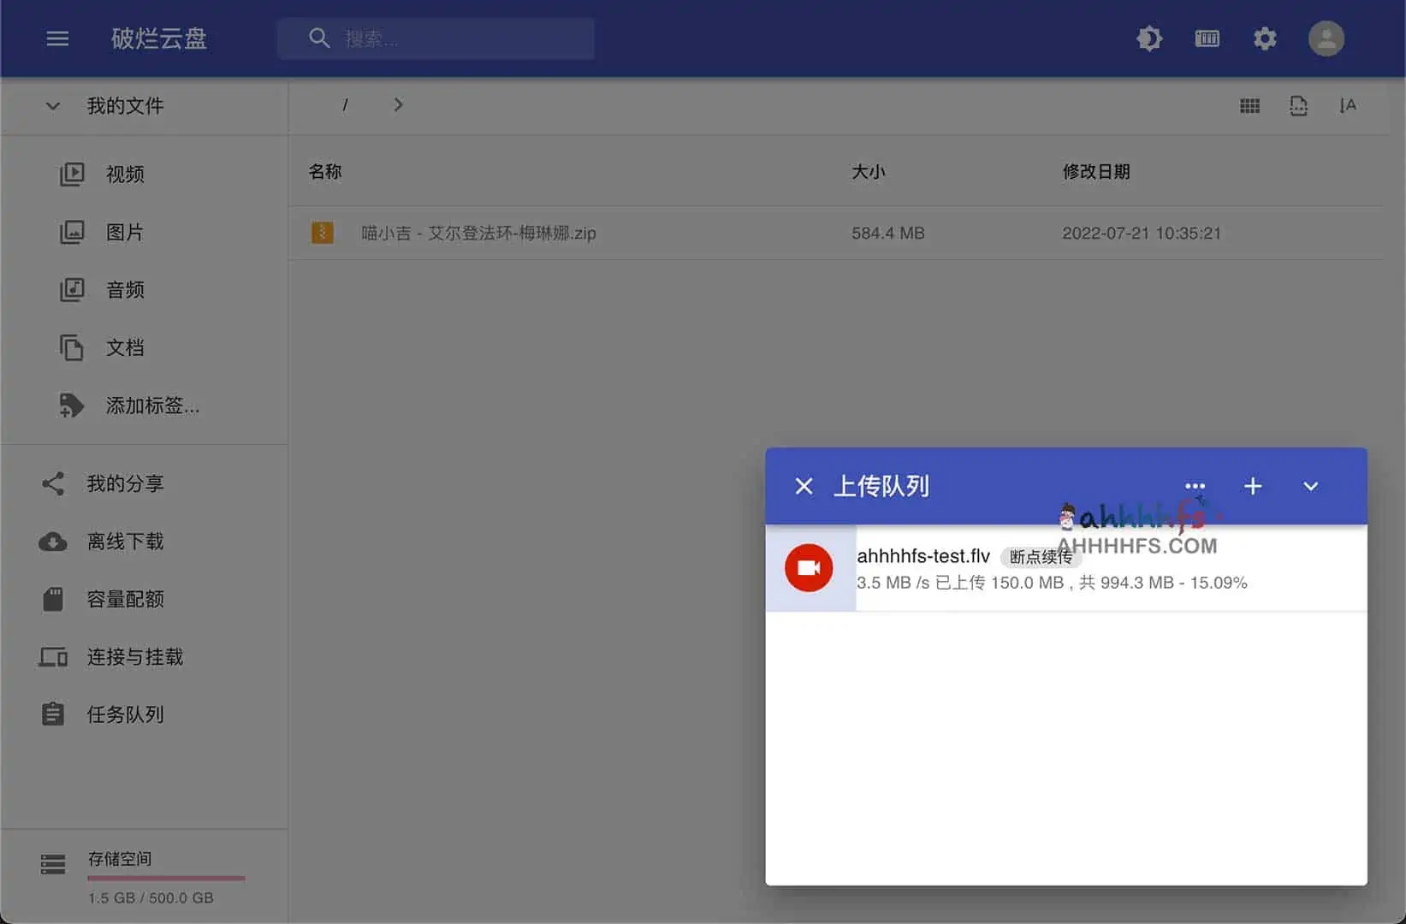The width and height of the screenshot is (1406, 924).
Task: Expand the breadcrumb arrow next to /
Action: 398,104
